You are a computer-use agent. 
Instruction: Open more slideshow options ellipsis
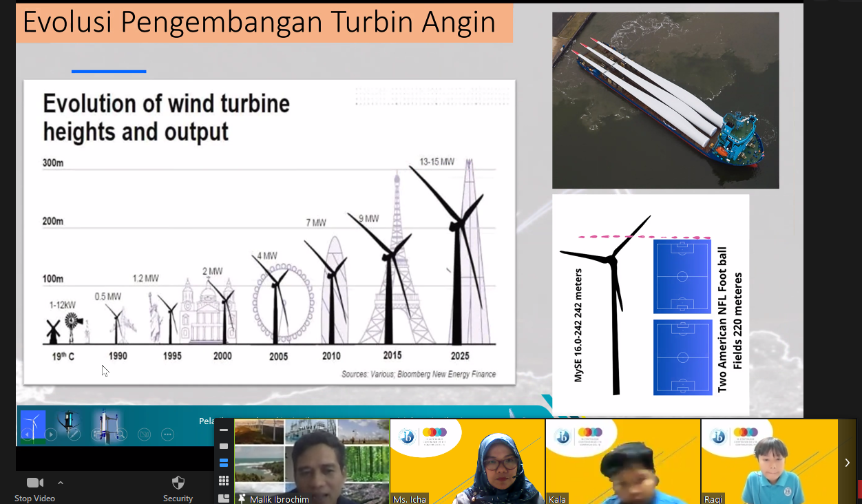(x=167, y=434)
